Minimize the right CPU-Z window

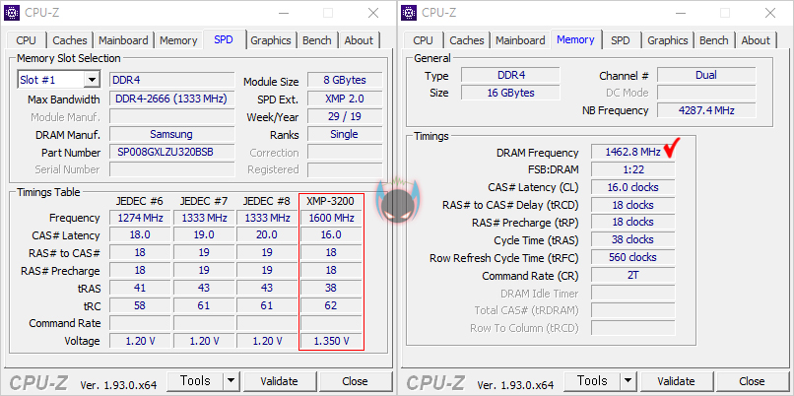680,13
